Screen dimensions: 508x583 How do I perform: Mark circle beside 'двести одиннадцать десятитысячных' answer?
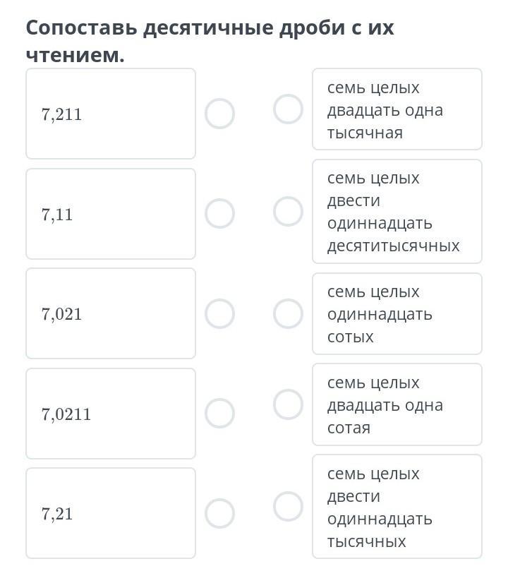click(x=288, y=211)
